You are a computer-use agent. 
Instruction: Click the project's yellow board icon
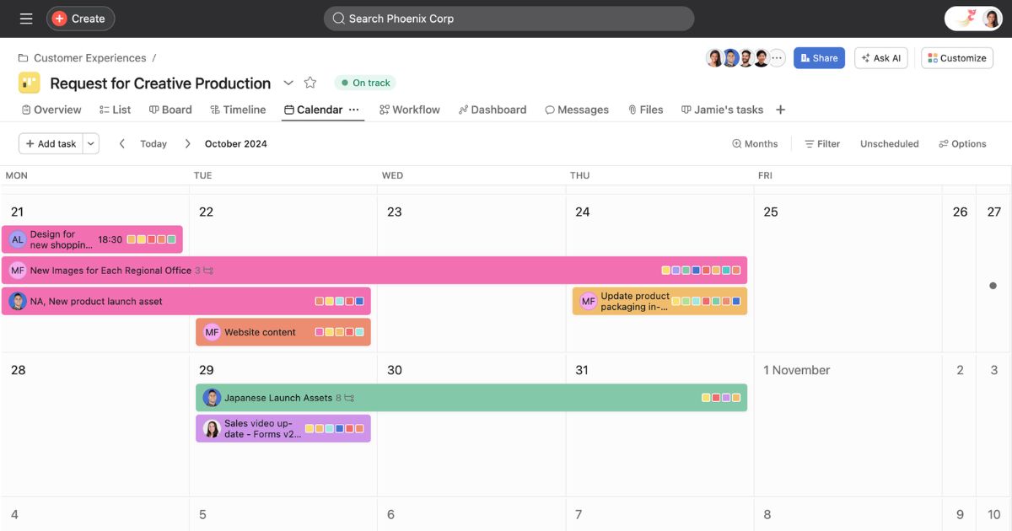tap(30, 83)
